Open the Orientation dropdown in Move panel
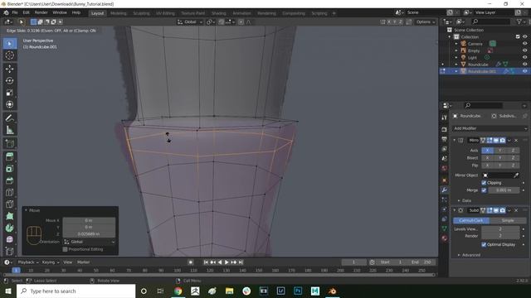The height and width of the screenshot is (298, 531). pyautogui.click(x=90, y=242)
